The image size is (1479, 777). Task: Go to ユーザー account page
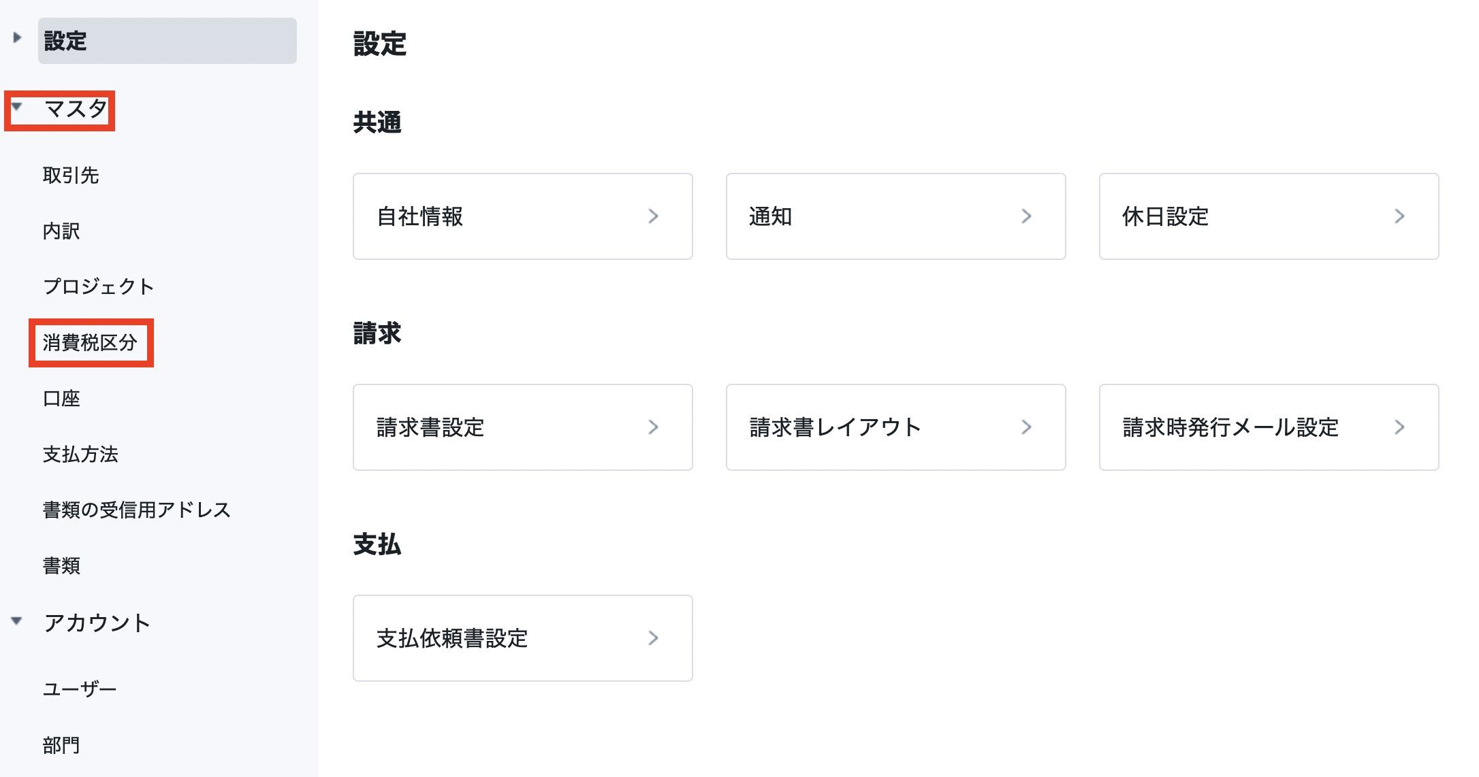tap(80, 689)
